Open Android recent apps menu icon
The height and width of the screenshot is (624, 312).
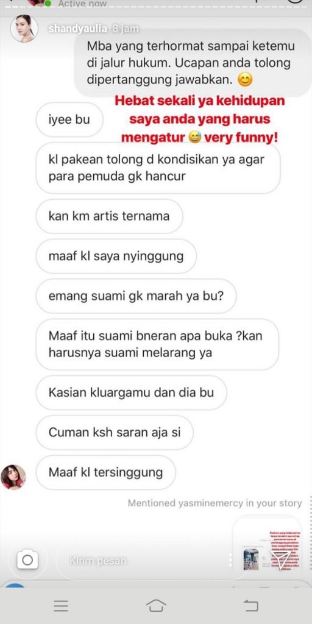pyautogui.click(x=61, y=605)
